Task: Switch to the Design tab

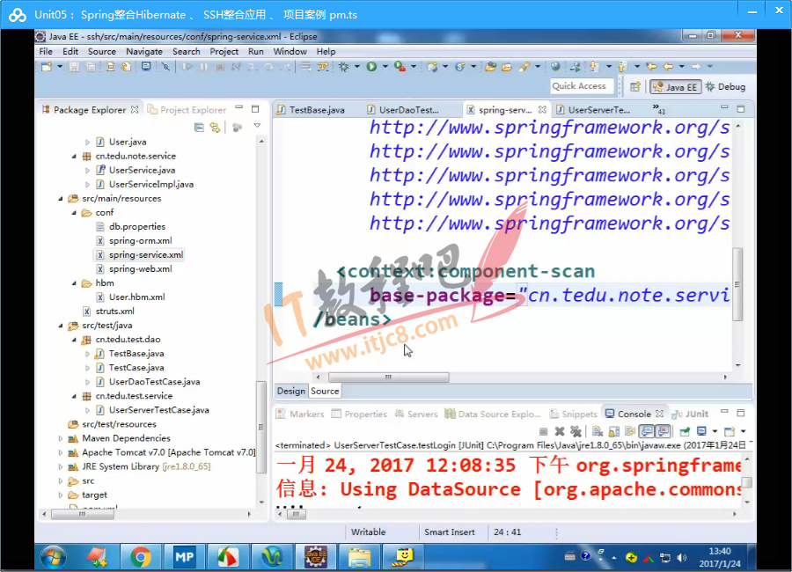Action: (x=291, y=391)
